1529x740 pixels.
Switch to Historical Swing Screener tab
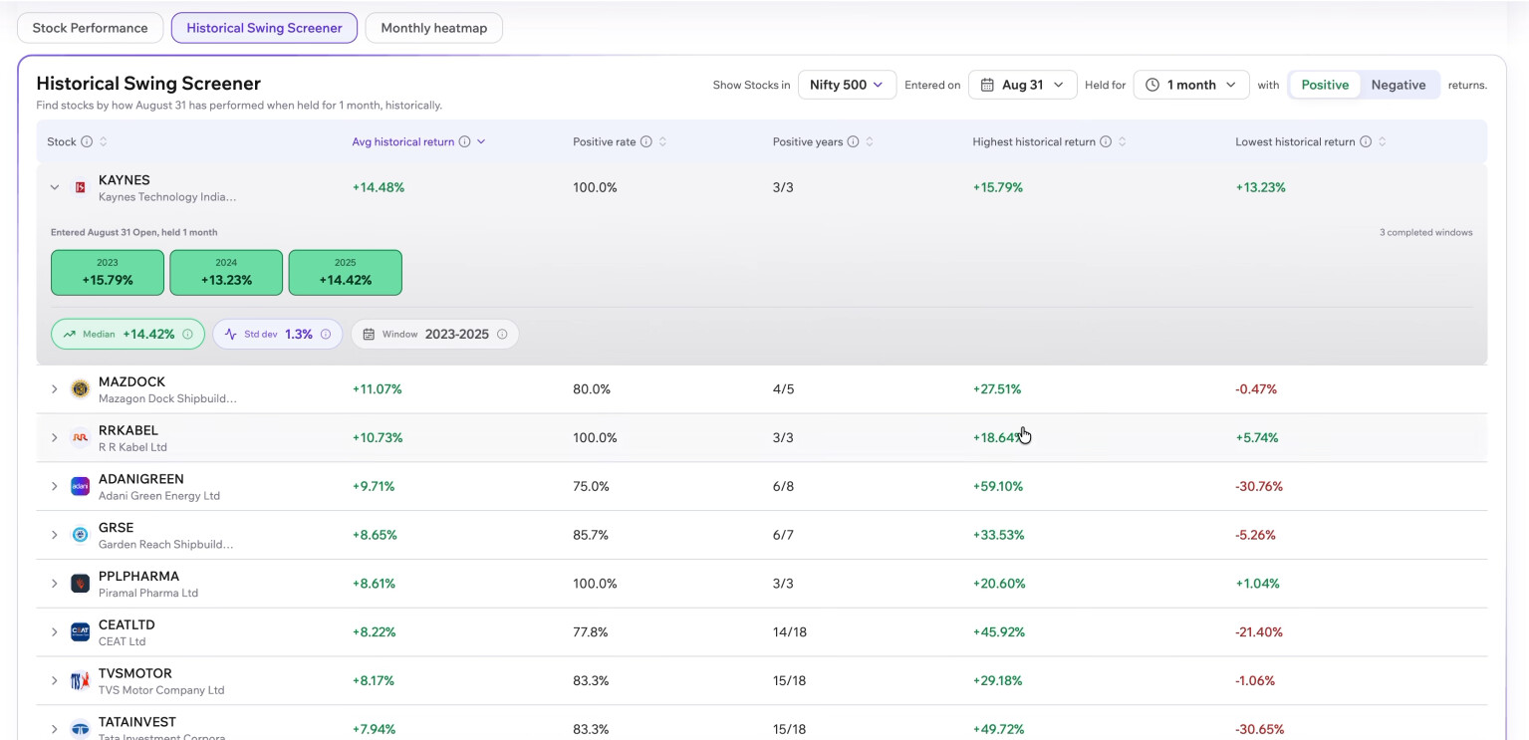click(x=264, y=28)
